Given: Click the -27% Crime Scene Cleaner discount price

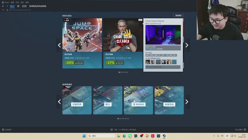Looking at the screenshot, I should tap(115, 63).
